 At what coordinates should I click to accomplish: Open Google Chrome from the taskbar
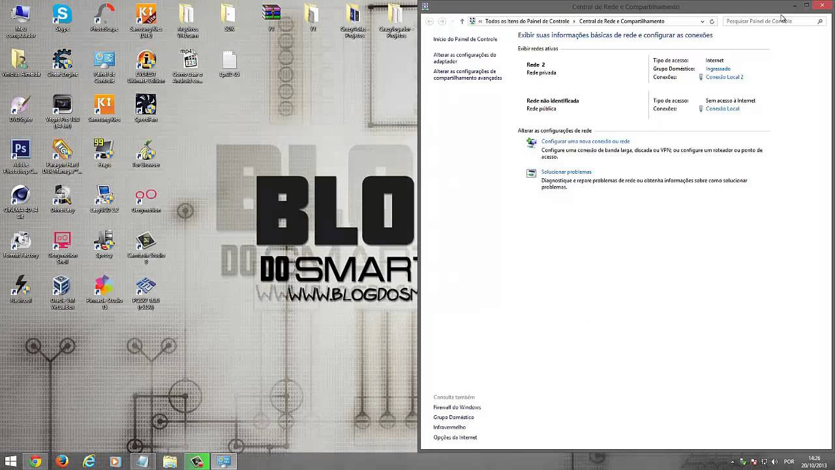pos(35,462)
